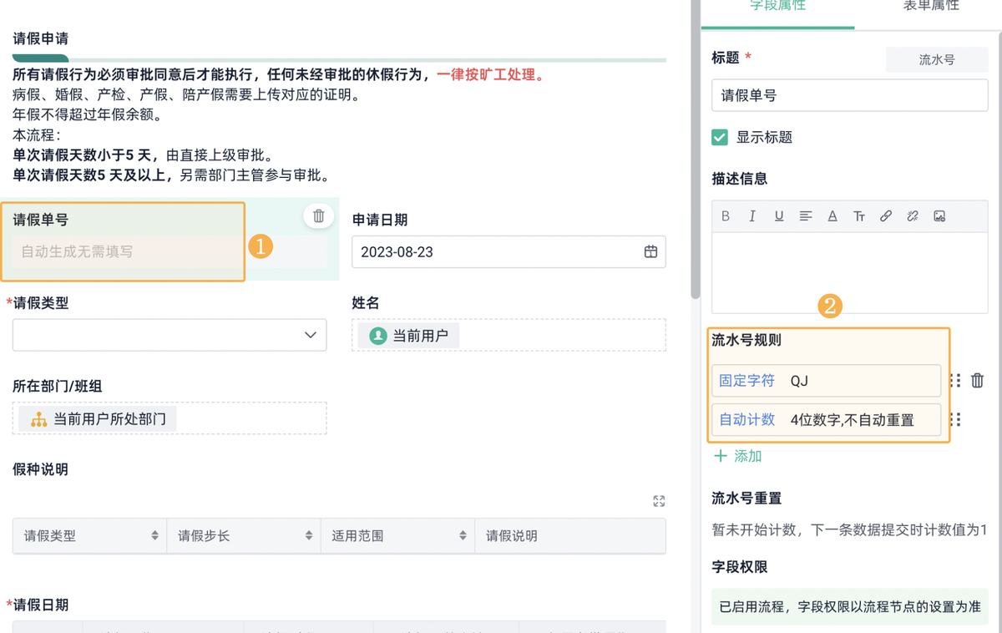Insert a hyperlink using the link icon
This screenshot has width=1002, height=633.
(886, 215)
